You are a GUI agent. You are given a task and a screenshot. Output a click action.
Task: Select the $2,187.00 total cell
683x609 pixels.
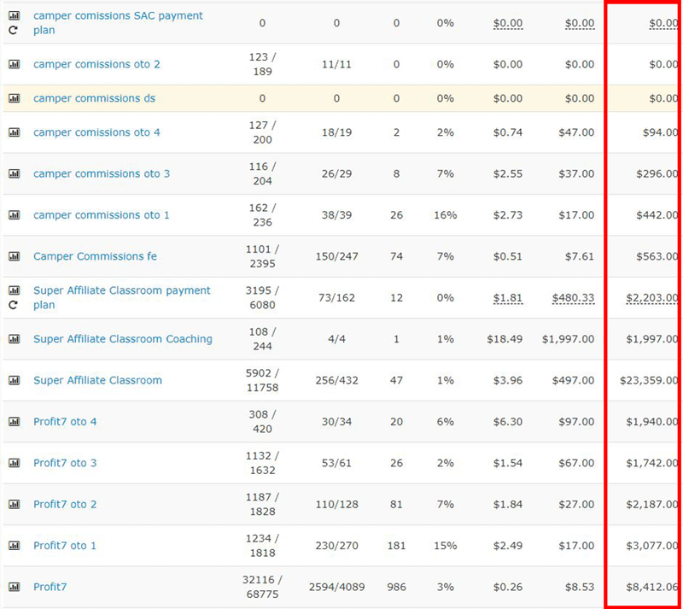(652, 505)
